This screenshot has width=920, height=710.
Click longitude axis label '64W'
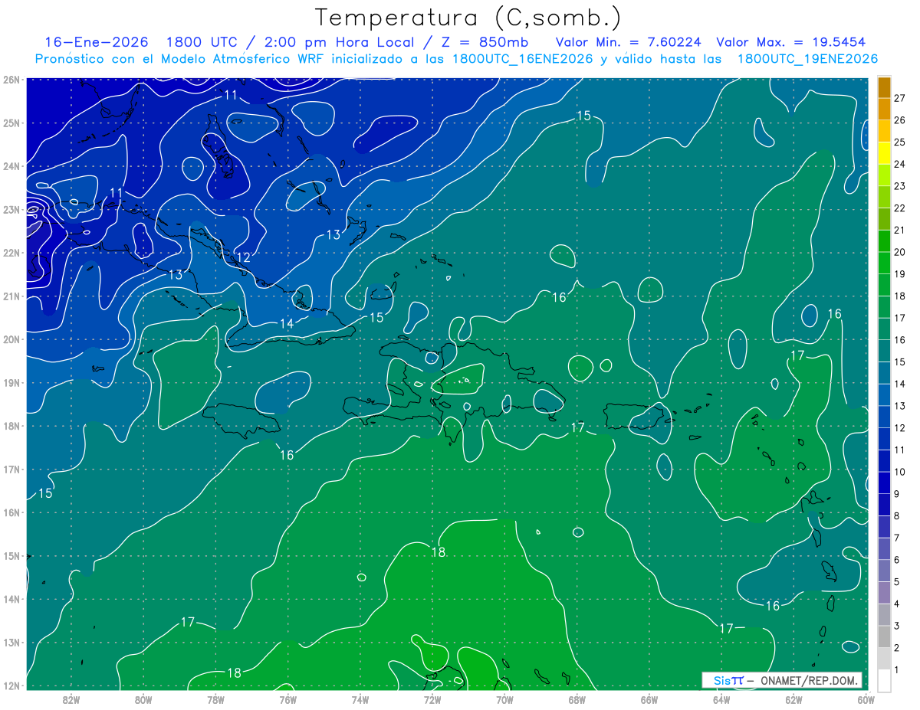pos(721,699)
